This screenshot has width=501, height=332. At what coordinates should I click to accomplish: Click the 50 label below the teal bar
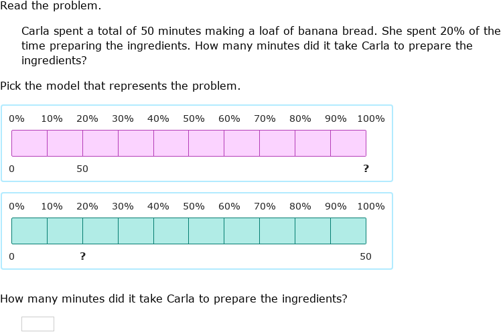[x=366, y=256]
